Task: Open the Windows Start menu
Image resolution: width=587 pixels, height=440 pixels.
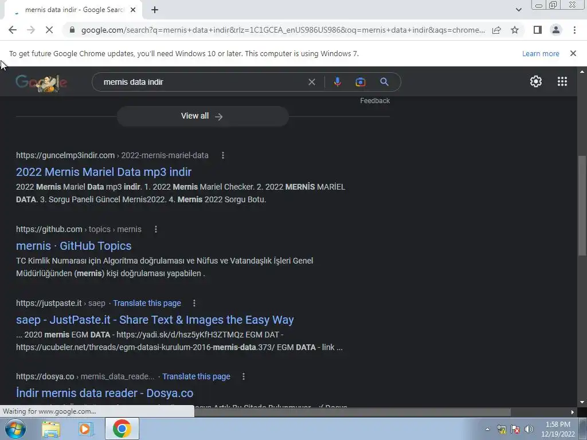Action: click(15, 429)
